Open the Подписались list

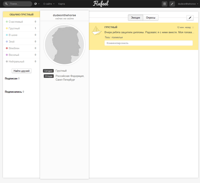click(14, 92)
